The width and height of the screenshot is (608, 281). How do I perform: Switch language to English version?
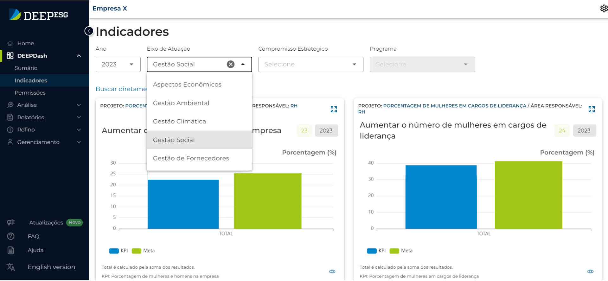click(x=51, y=267)
